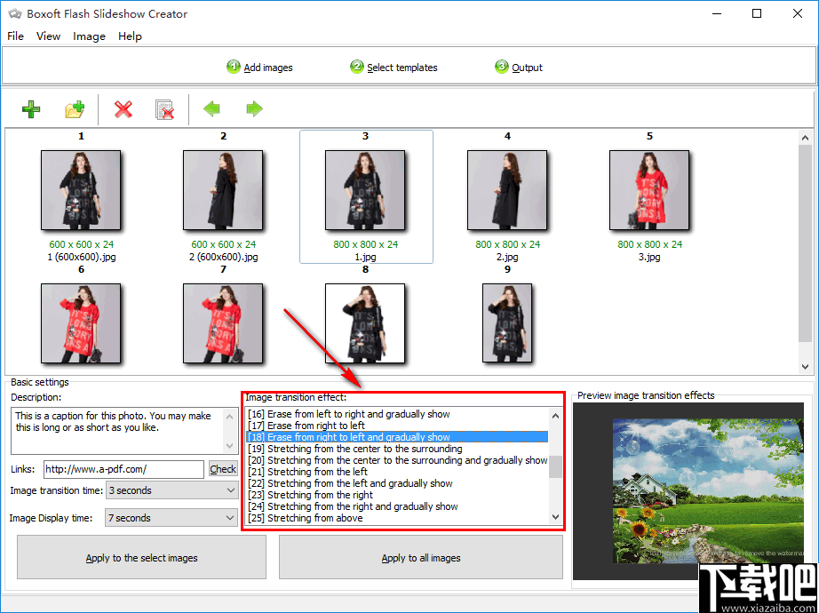Click the Check button next to the Links field

(223, 469)
